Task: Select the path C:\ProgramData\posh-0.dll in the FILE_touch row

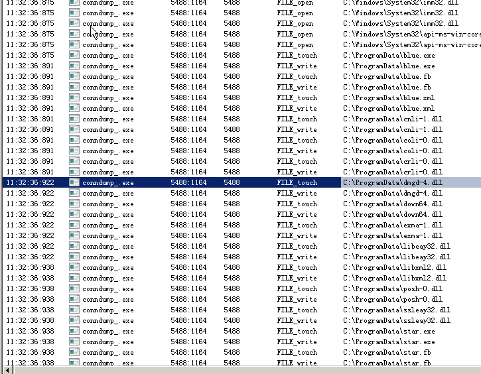Action: click(393, 288)
